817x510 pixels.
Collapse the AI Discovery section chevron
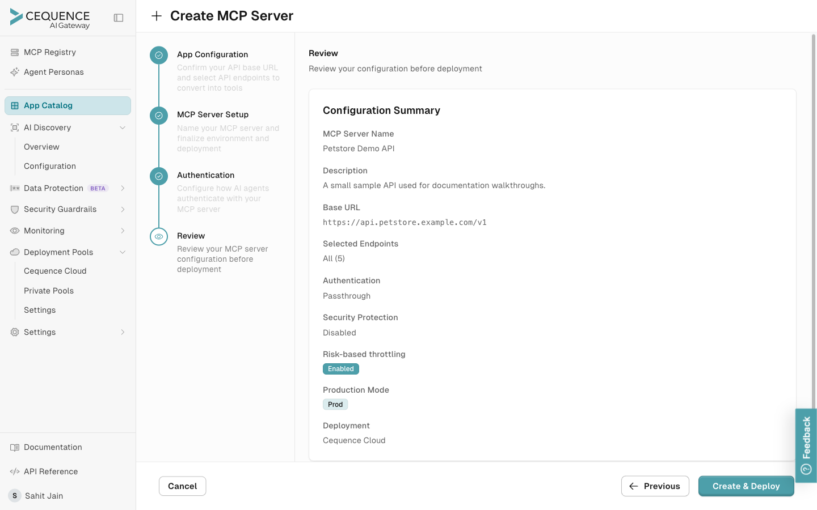123,127
